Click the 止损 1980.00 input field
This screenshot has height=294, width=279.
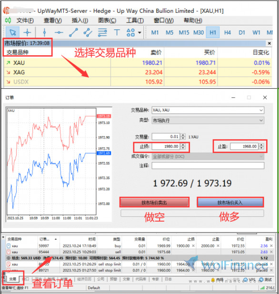click(166, 146)
